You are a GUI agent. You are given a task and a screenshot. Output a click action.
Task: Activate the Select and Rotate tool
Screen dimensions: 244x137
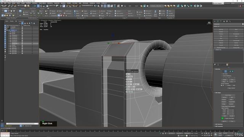click(42, 6)
